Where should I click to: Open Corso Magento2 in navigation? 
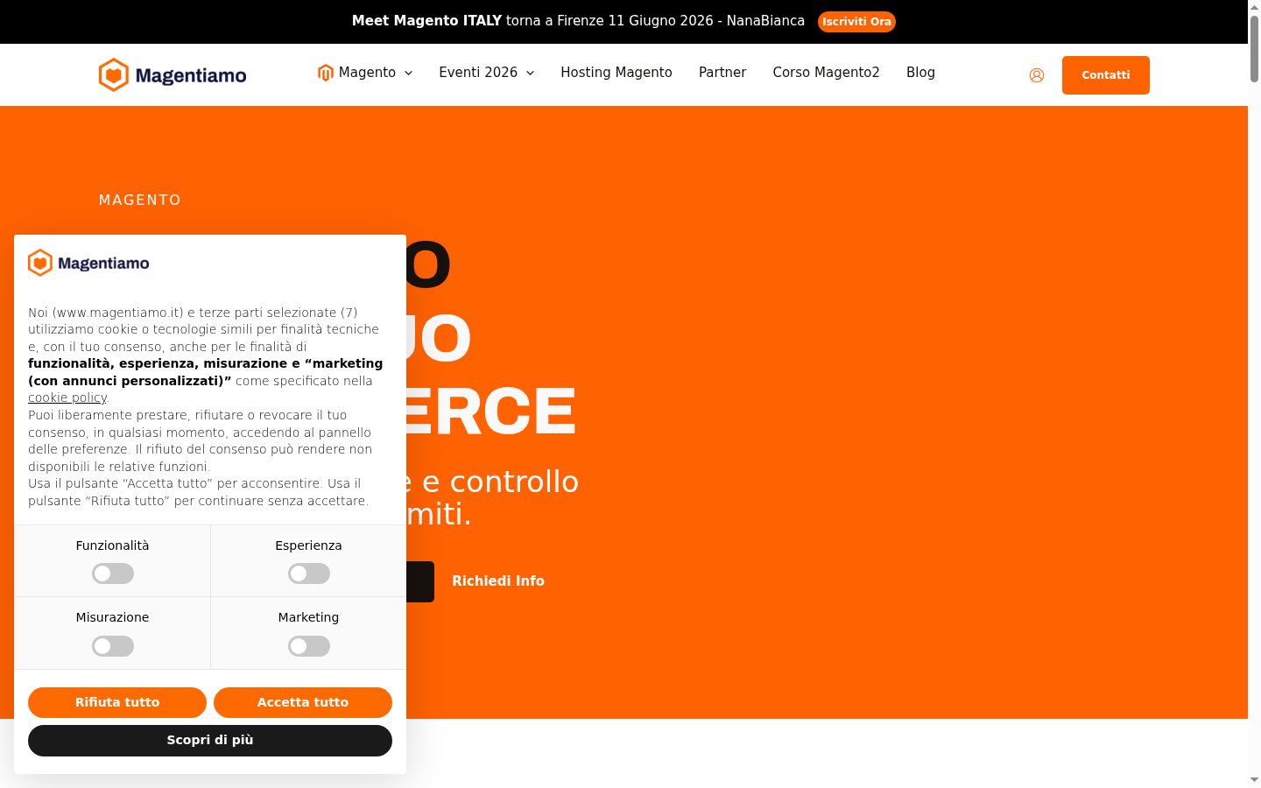pyautogui.click(x=826, y=73)
